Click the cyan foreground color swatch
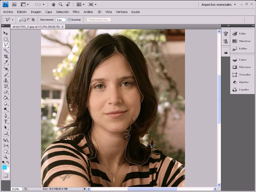256x192 pixels. point(5,167)
